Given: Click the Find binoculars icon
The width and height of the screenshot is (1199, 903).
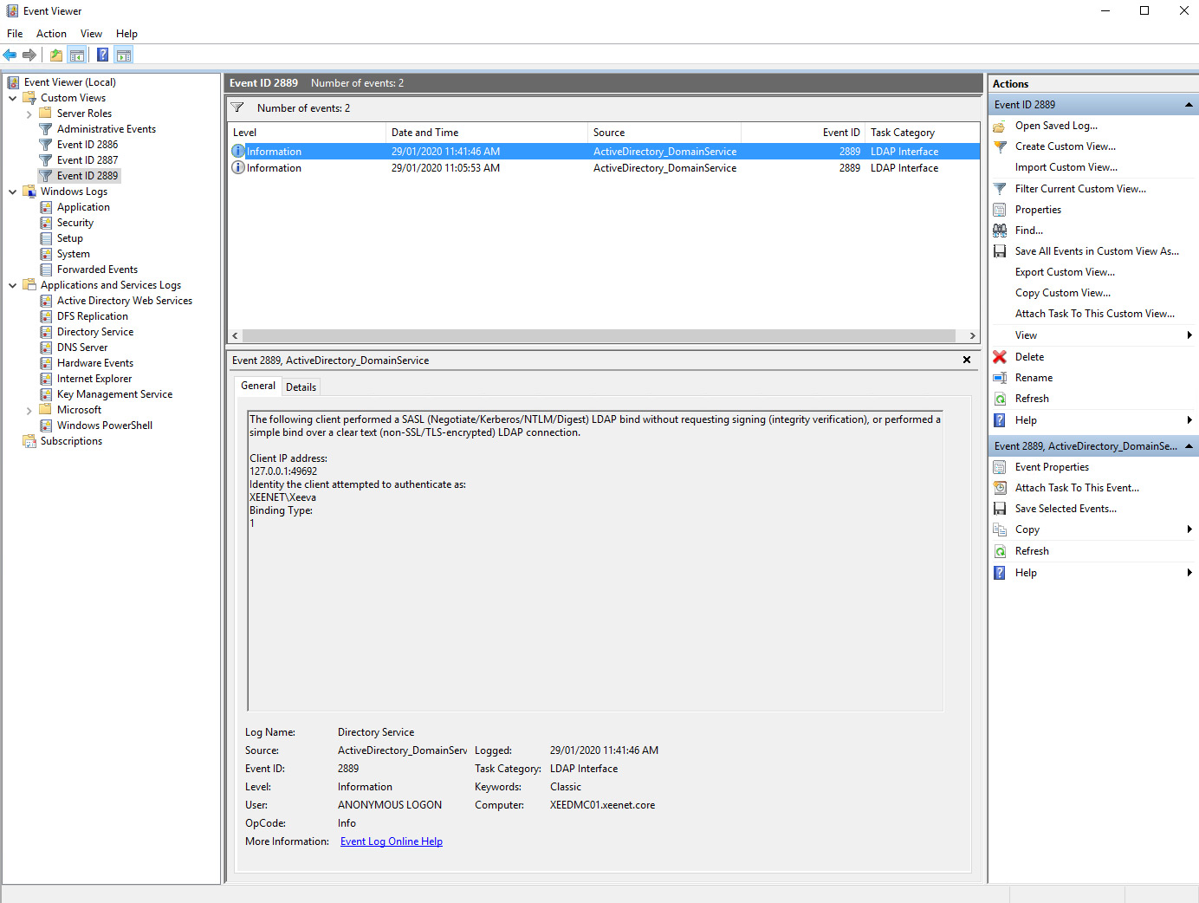Looking at the screenshot, I should 1000,231.
